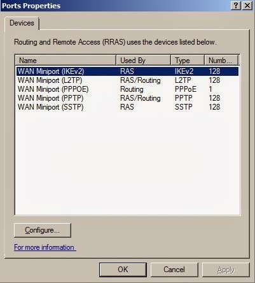Click the Numb... column header
Viewport: 255px width, 283px height.
click(221, 61)
